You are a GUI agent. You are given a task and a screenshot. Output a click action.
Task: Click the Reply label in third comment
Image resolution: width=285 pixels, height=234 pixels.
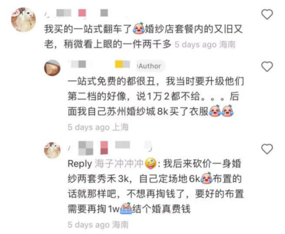[80, 164]
